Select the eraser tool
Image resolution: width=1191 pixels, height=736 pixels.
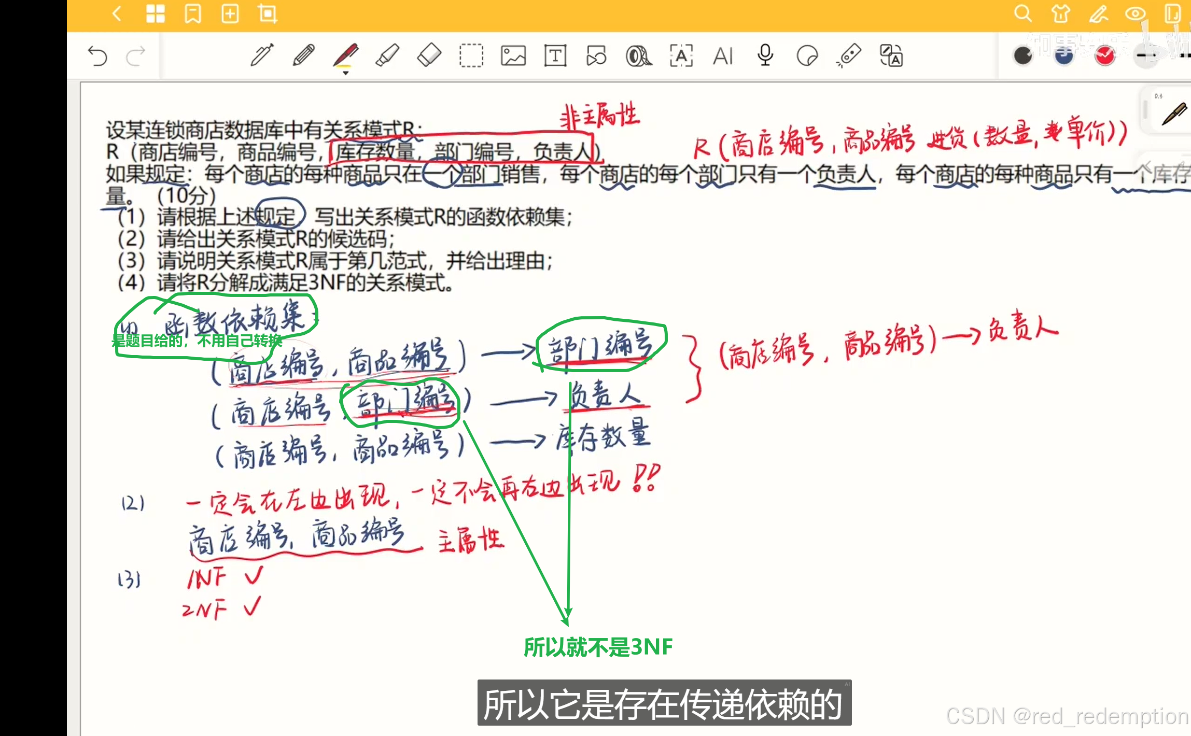pyautogui.click(x=429, y=55)
